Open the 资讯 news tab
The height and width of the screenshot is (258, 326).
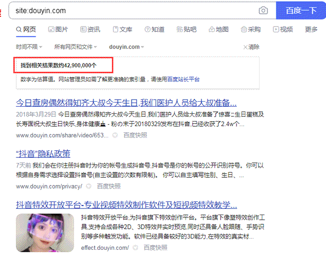click(89, 30)
